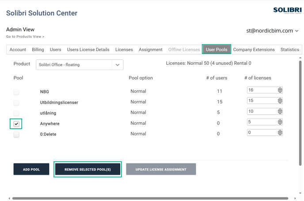304x201 pixels.
Task: Click the Utbildningslicenser user count 15
Action: tap(220, 102)
